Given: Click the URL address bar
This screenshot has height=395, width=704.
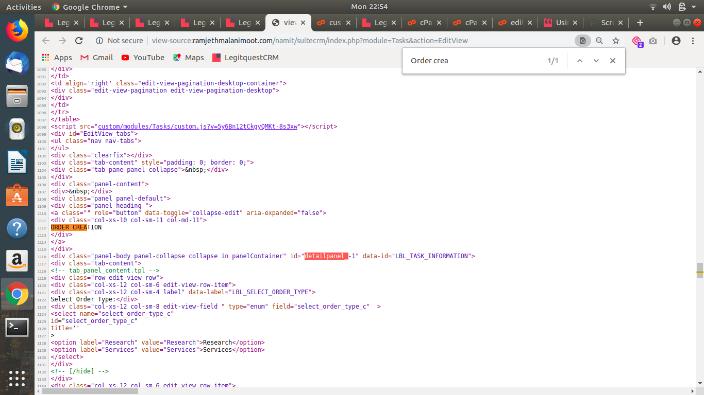Looking at the screenshot, I should 330,41.
